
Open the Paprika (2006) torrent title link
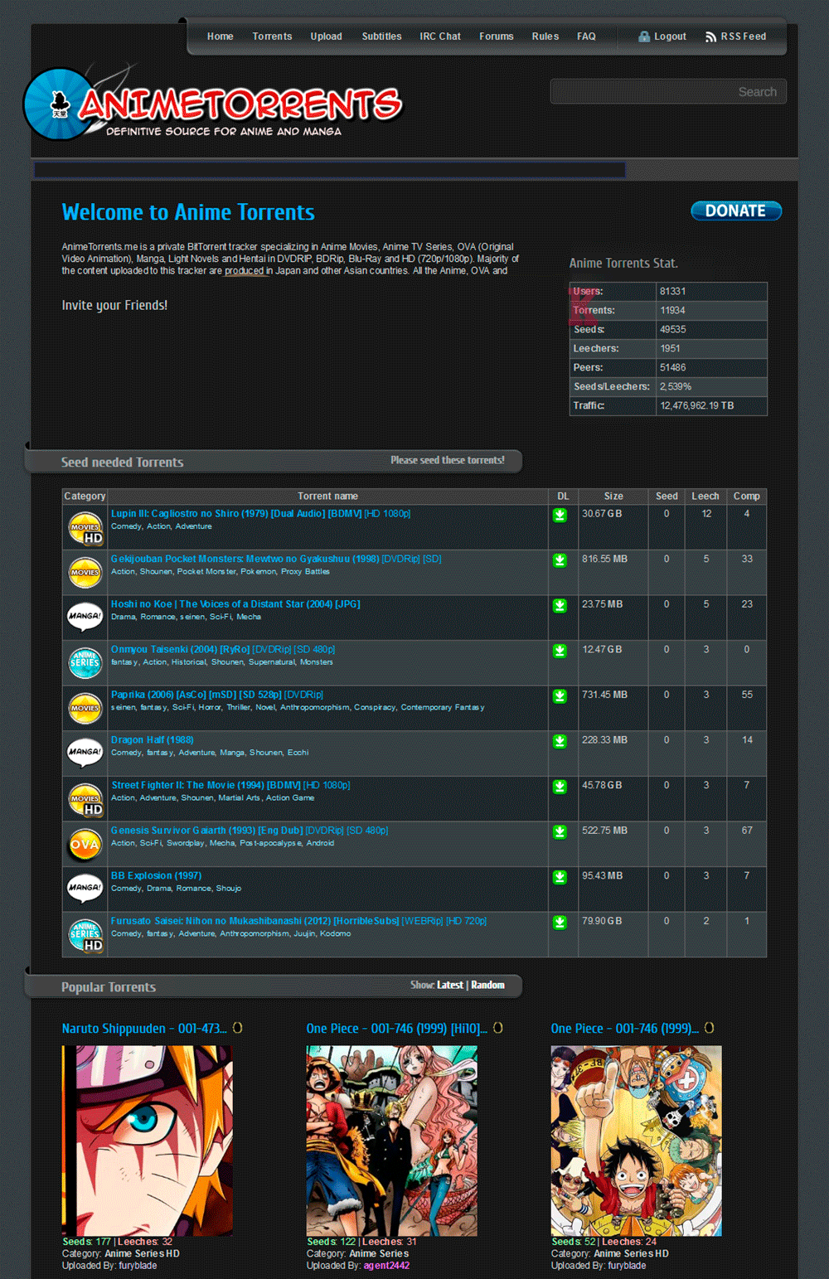point(217,695)
